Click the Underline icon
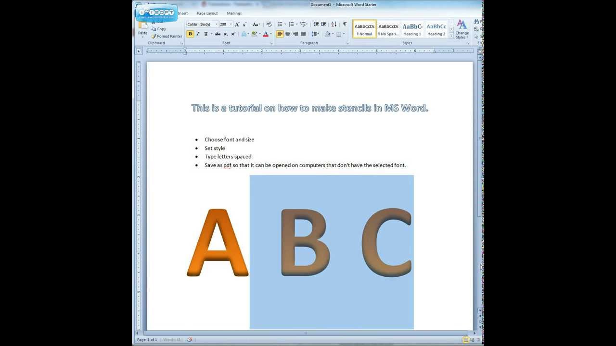Screen dimensions: 616x346 205,33
